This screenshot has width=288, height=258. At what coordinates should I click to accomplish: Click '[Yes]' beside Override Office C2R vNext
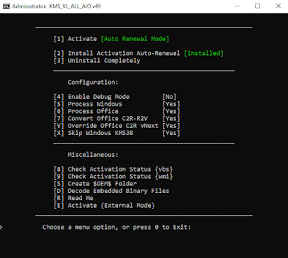click(171, 126)
